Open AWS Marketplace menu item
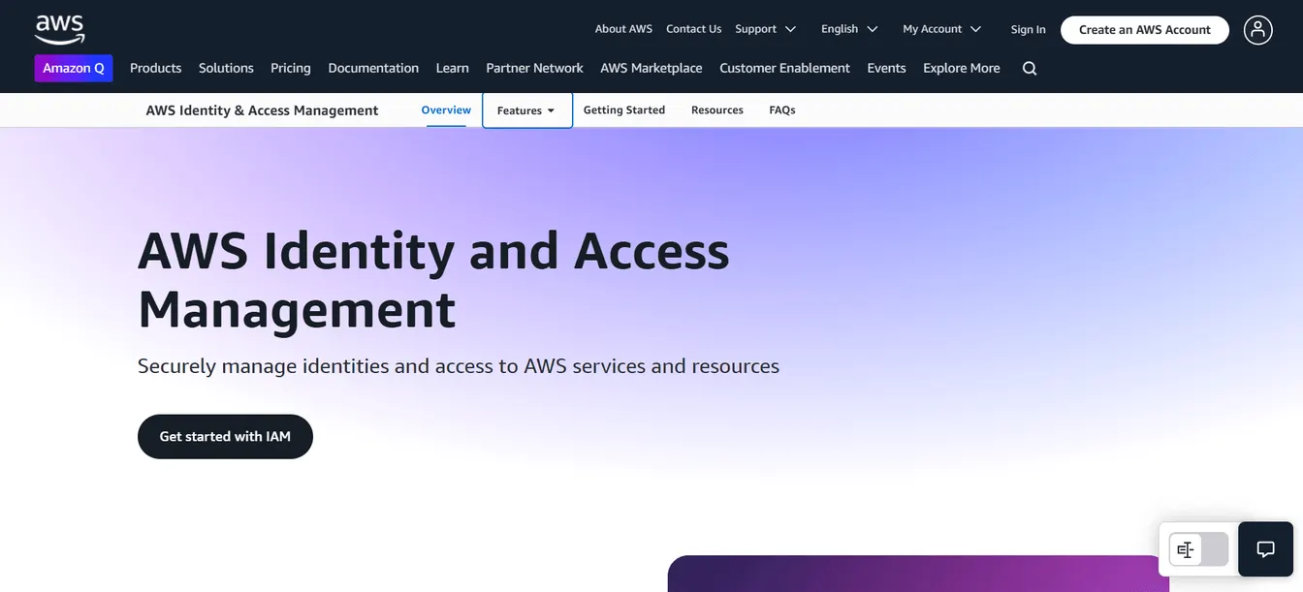Image resolution: width=1303 pixels, height=592 pixels. (651, 68)
